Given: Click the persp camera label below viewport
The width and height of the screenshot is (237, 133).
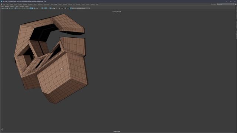Looking at the screenshot, I should click(117, 132).
